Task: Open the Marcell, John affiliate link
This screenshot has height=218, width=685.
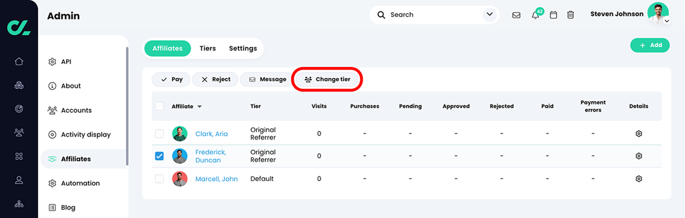Action: click(x=216, y=179)
